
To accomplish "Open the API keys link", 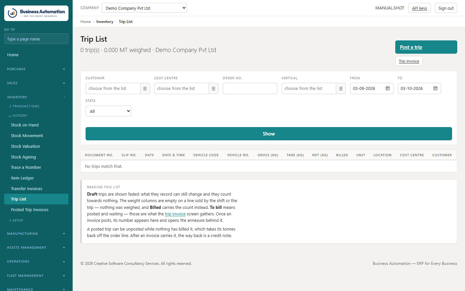I will coord(419,8).
